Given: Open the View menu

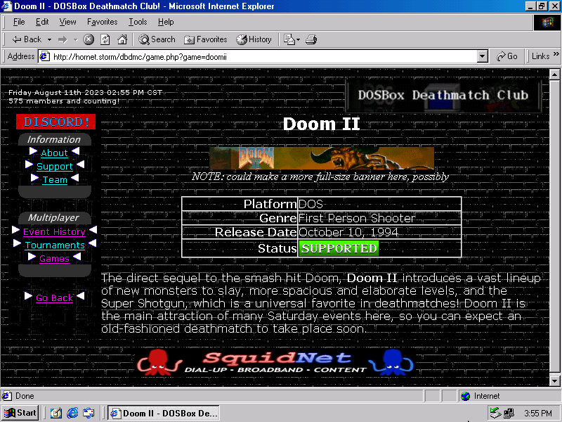Looking at the screenshot, I should 67,22.
